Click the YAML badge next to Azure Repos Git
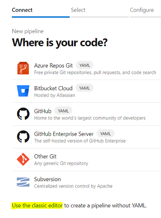The height and width of the screenshot is (218, 161). 85,65
